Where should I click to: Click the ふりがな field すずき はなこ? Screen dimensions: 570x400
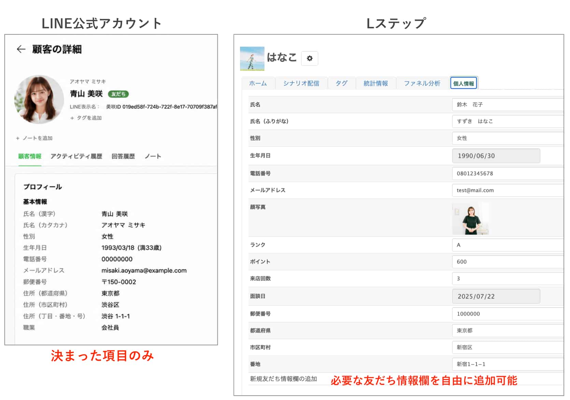[508, 121]
